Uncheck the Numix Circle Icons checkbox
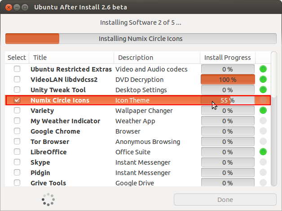The height and width of the screenshot is (211, 282). (17, 100)
